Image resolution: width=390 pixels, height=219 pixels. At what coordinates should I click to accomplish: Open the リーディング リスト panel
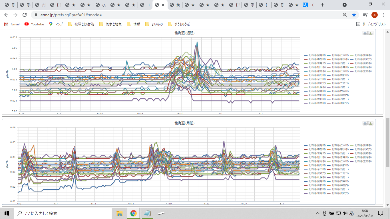[371, 24]
